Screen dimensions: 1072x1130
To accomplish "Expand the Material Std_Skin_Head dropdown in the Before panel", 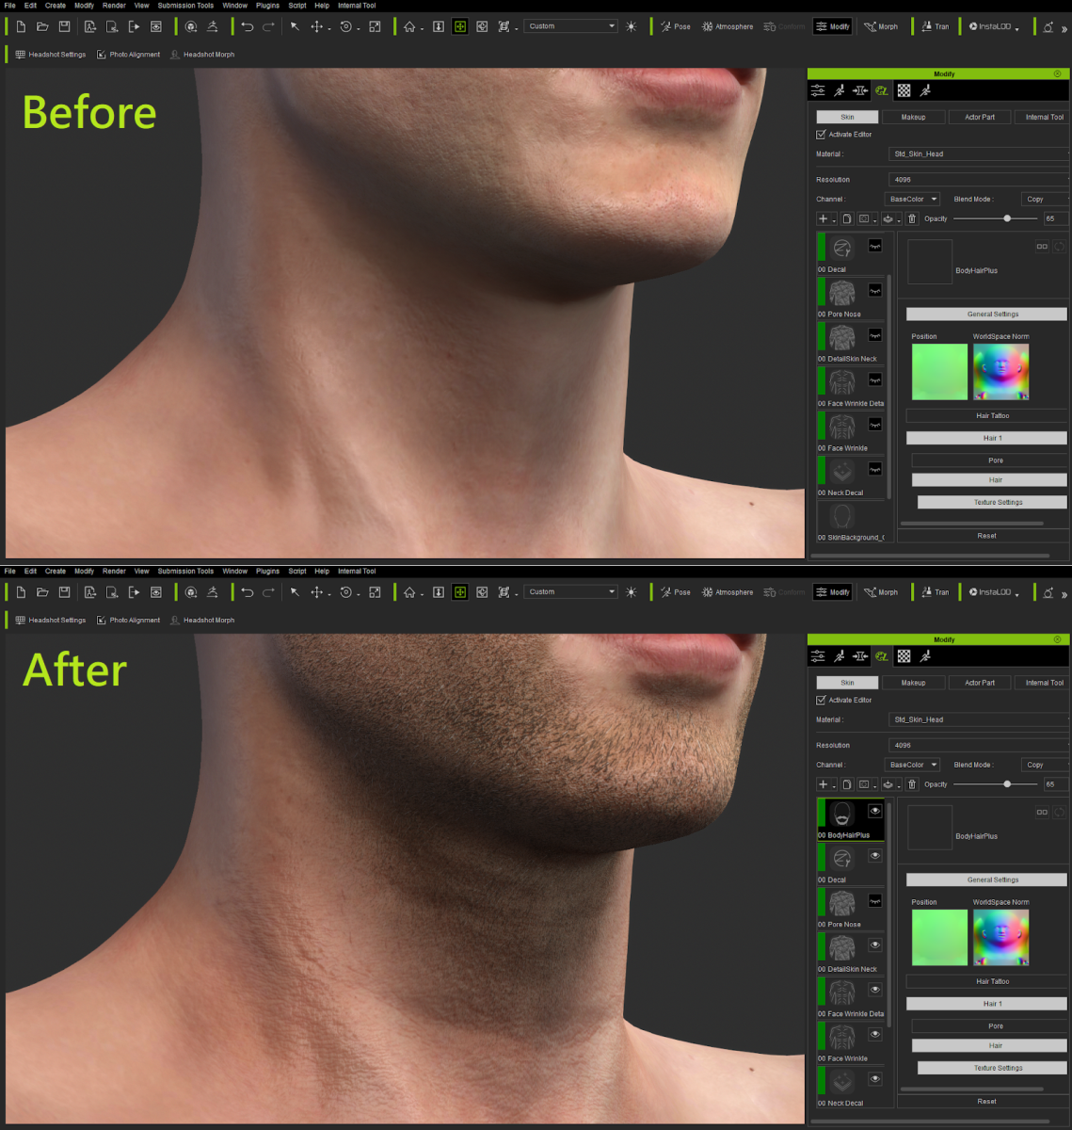I will (x=977, y=153).
